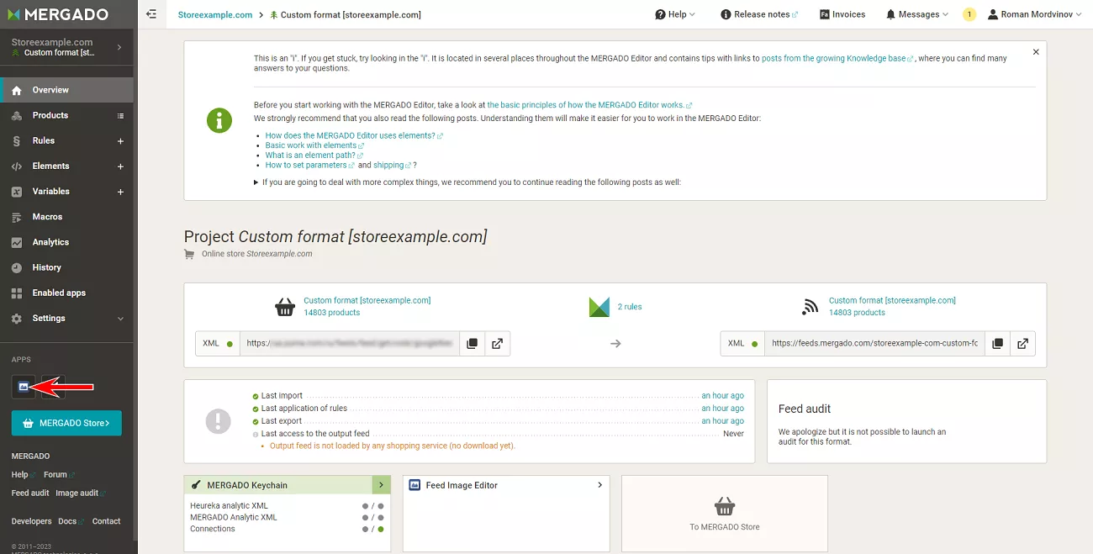The height and width of the screenshot is (554, 1093).
Task: Open the input 'Custom format [storeexample.com]' link
Action: pos(367,300)
